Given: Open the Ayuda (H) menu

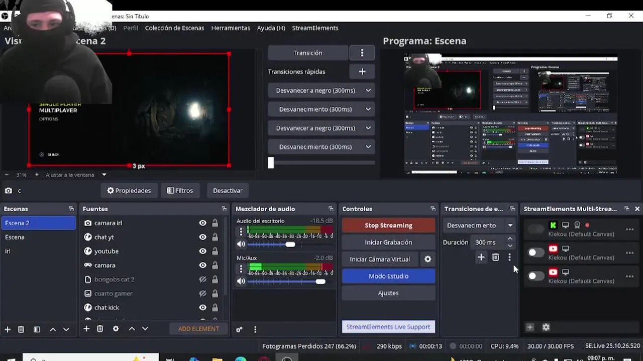Looking at the screenshot, I should coord(271,28).
